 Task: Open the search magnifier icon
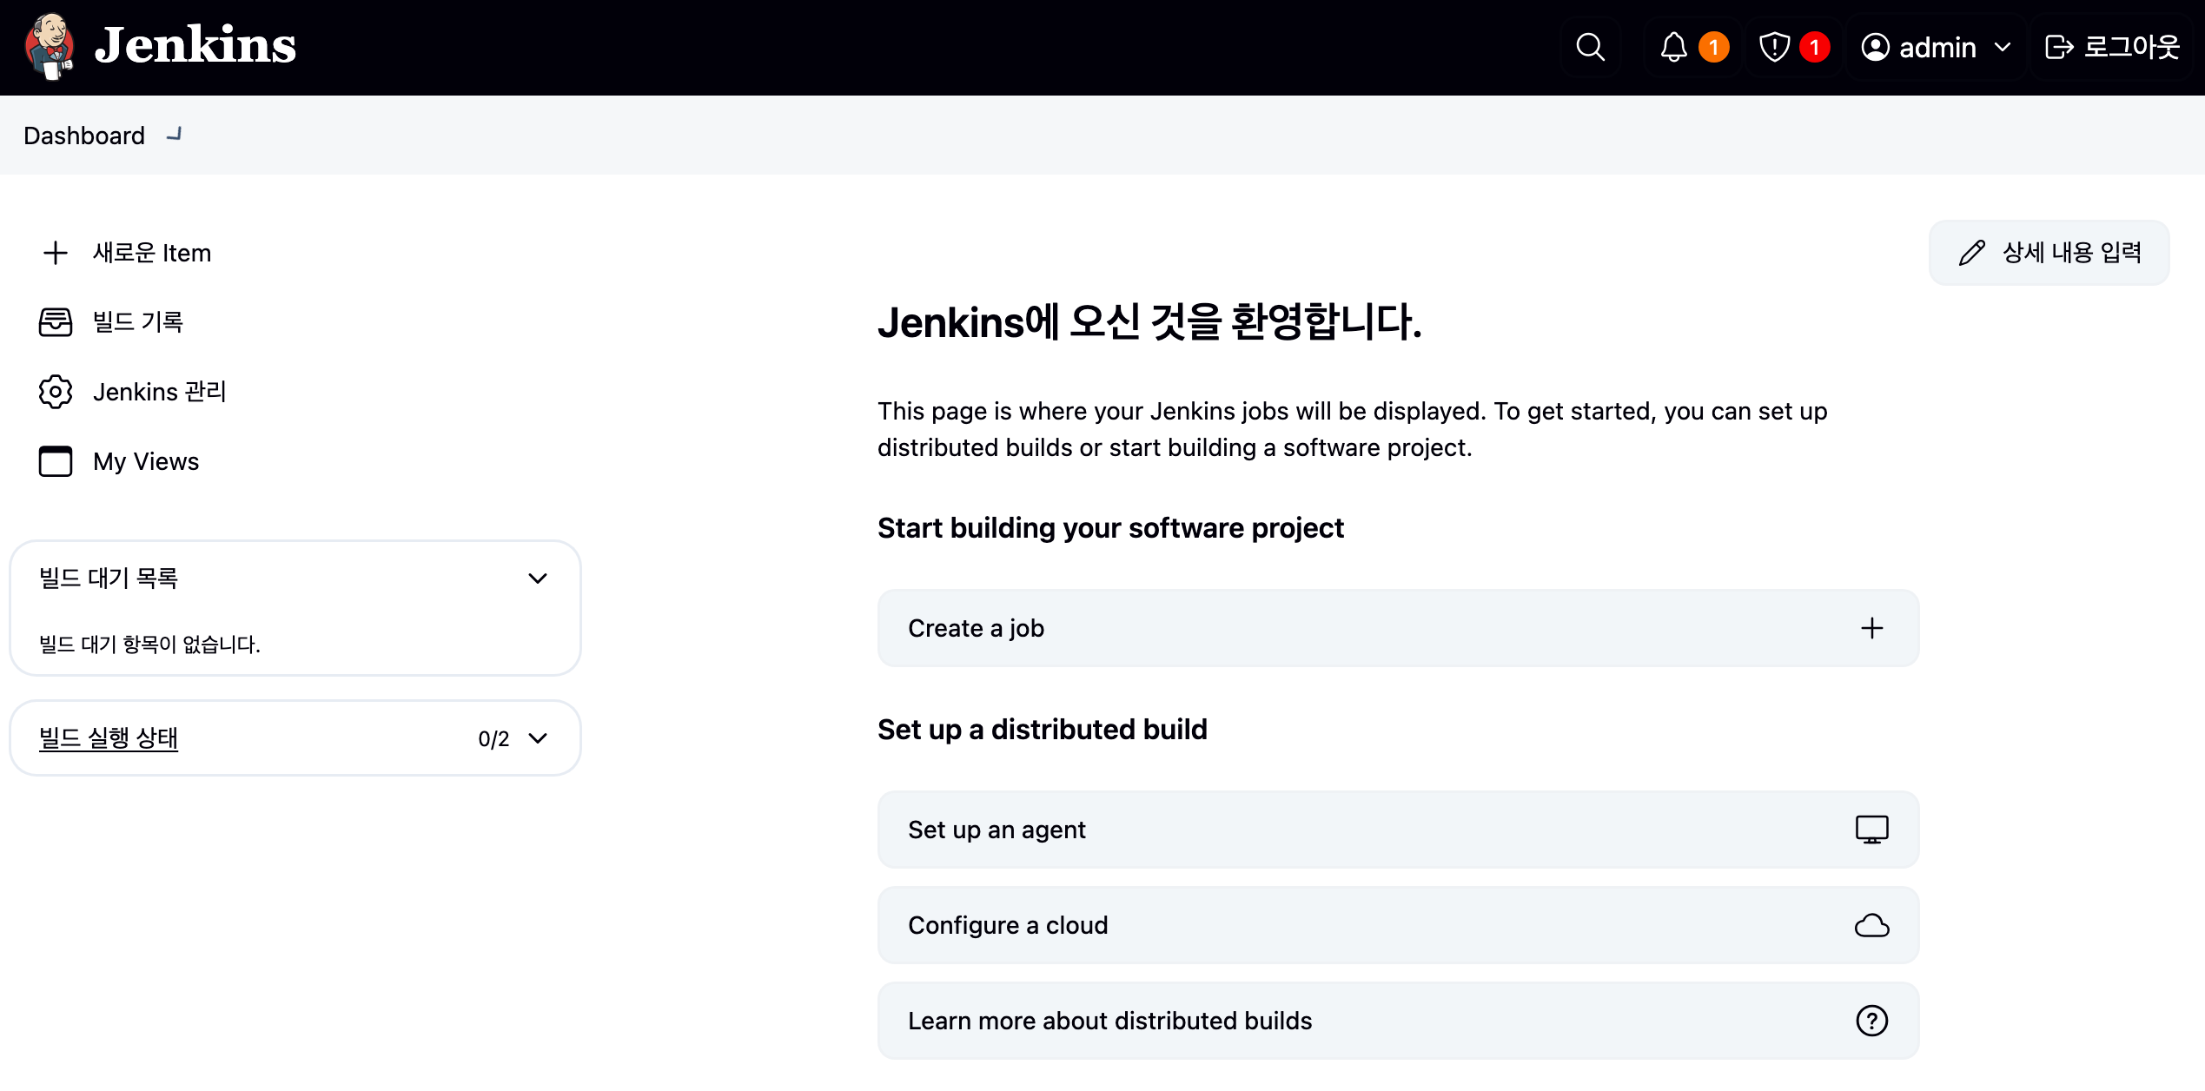[1590, 47]
